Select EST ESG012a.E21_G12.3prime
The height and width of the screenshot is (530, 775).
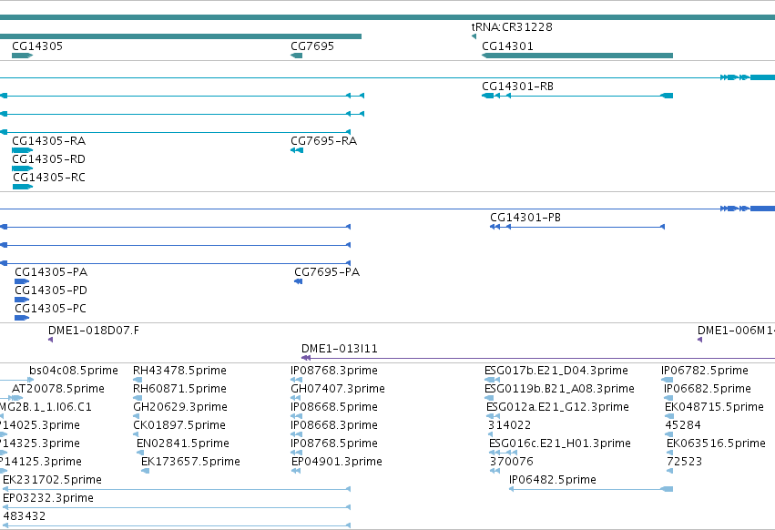tap(557, 407)
